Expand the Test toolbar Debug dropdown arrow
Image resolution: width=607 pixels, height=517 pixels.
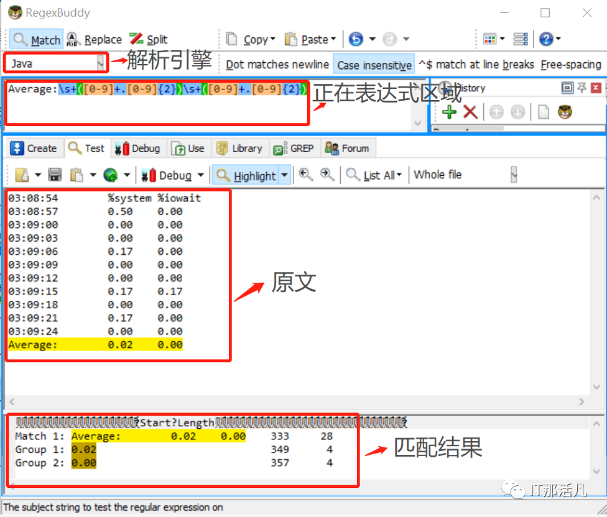(200, 175)
